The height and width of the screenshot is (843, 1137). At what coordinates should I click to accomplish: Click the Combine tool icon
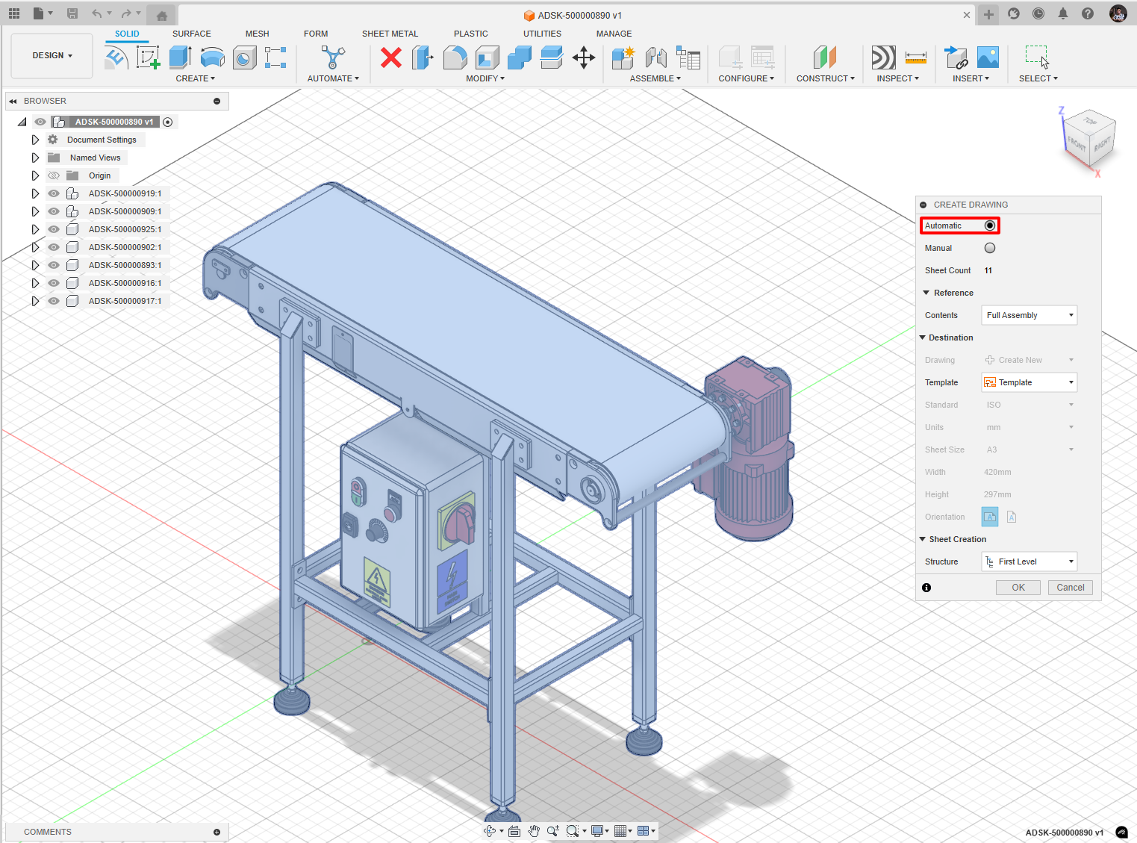[519, 57]
